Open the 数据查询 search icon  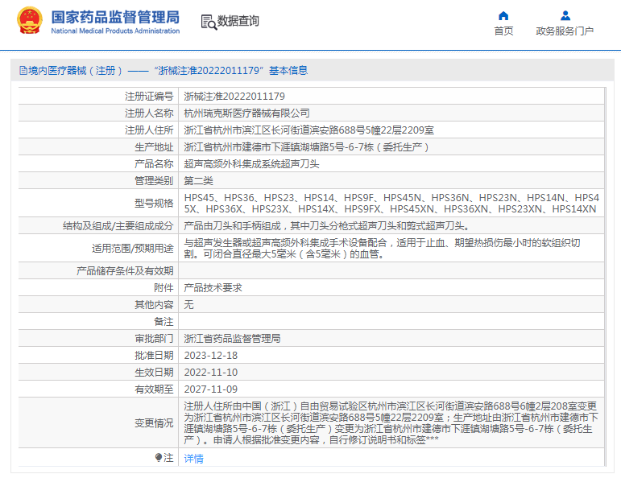pos(209,23)
